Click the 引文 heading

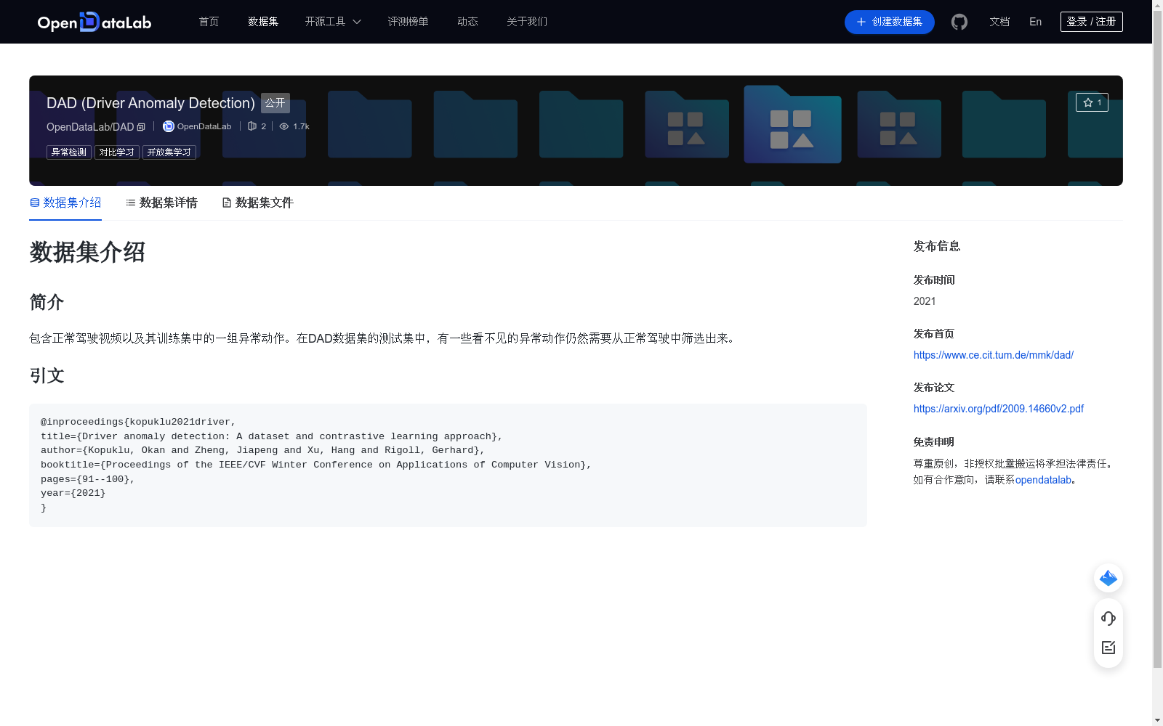47,375
